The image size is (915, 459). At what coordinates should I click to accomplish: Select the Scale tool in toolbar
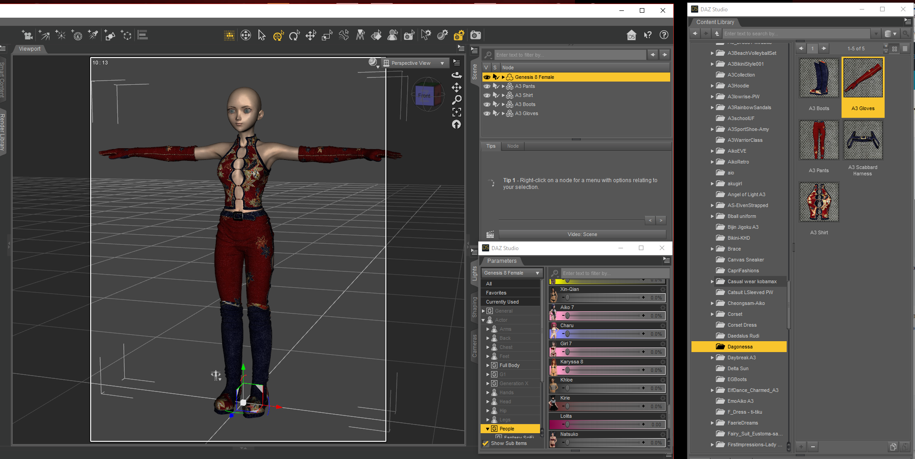[x=327, y=35]
